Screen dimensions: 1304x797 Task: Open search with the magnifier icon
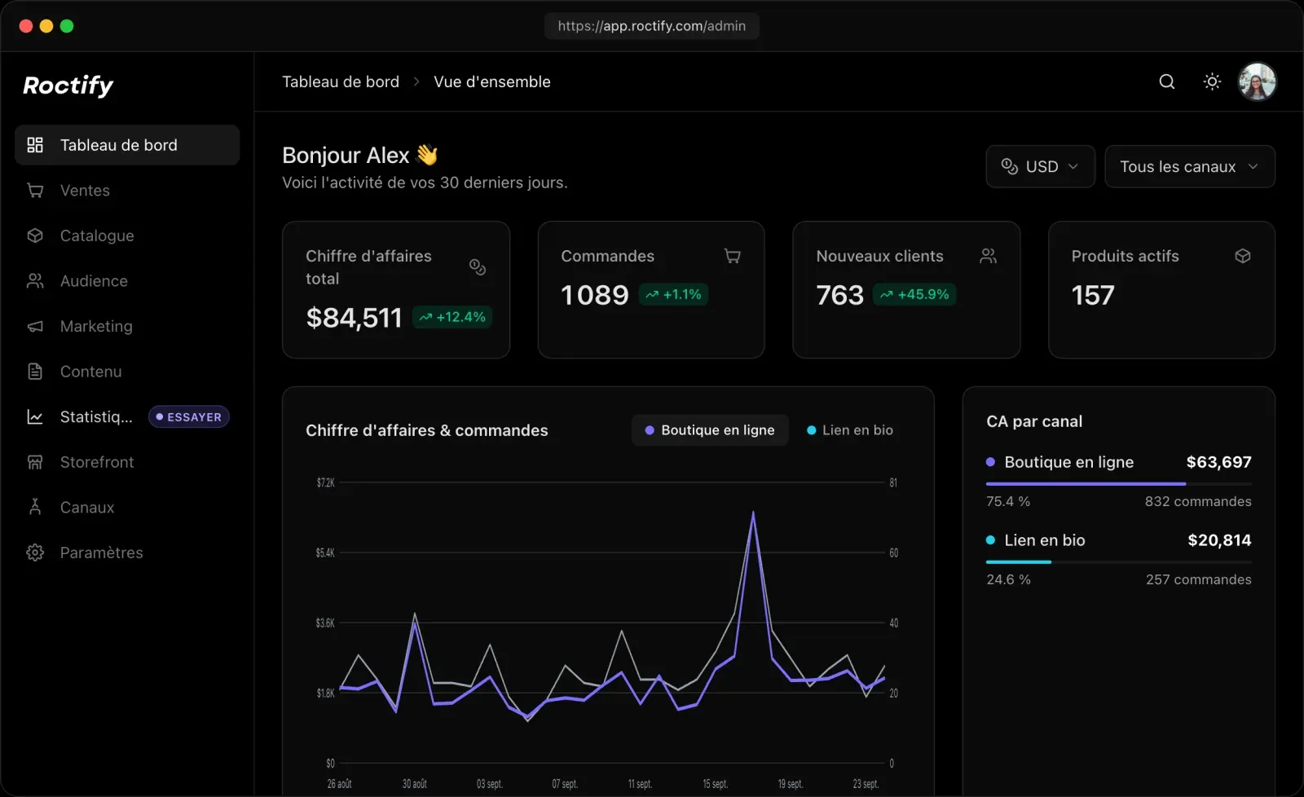1167,81
